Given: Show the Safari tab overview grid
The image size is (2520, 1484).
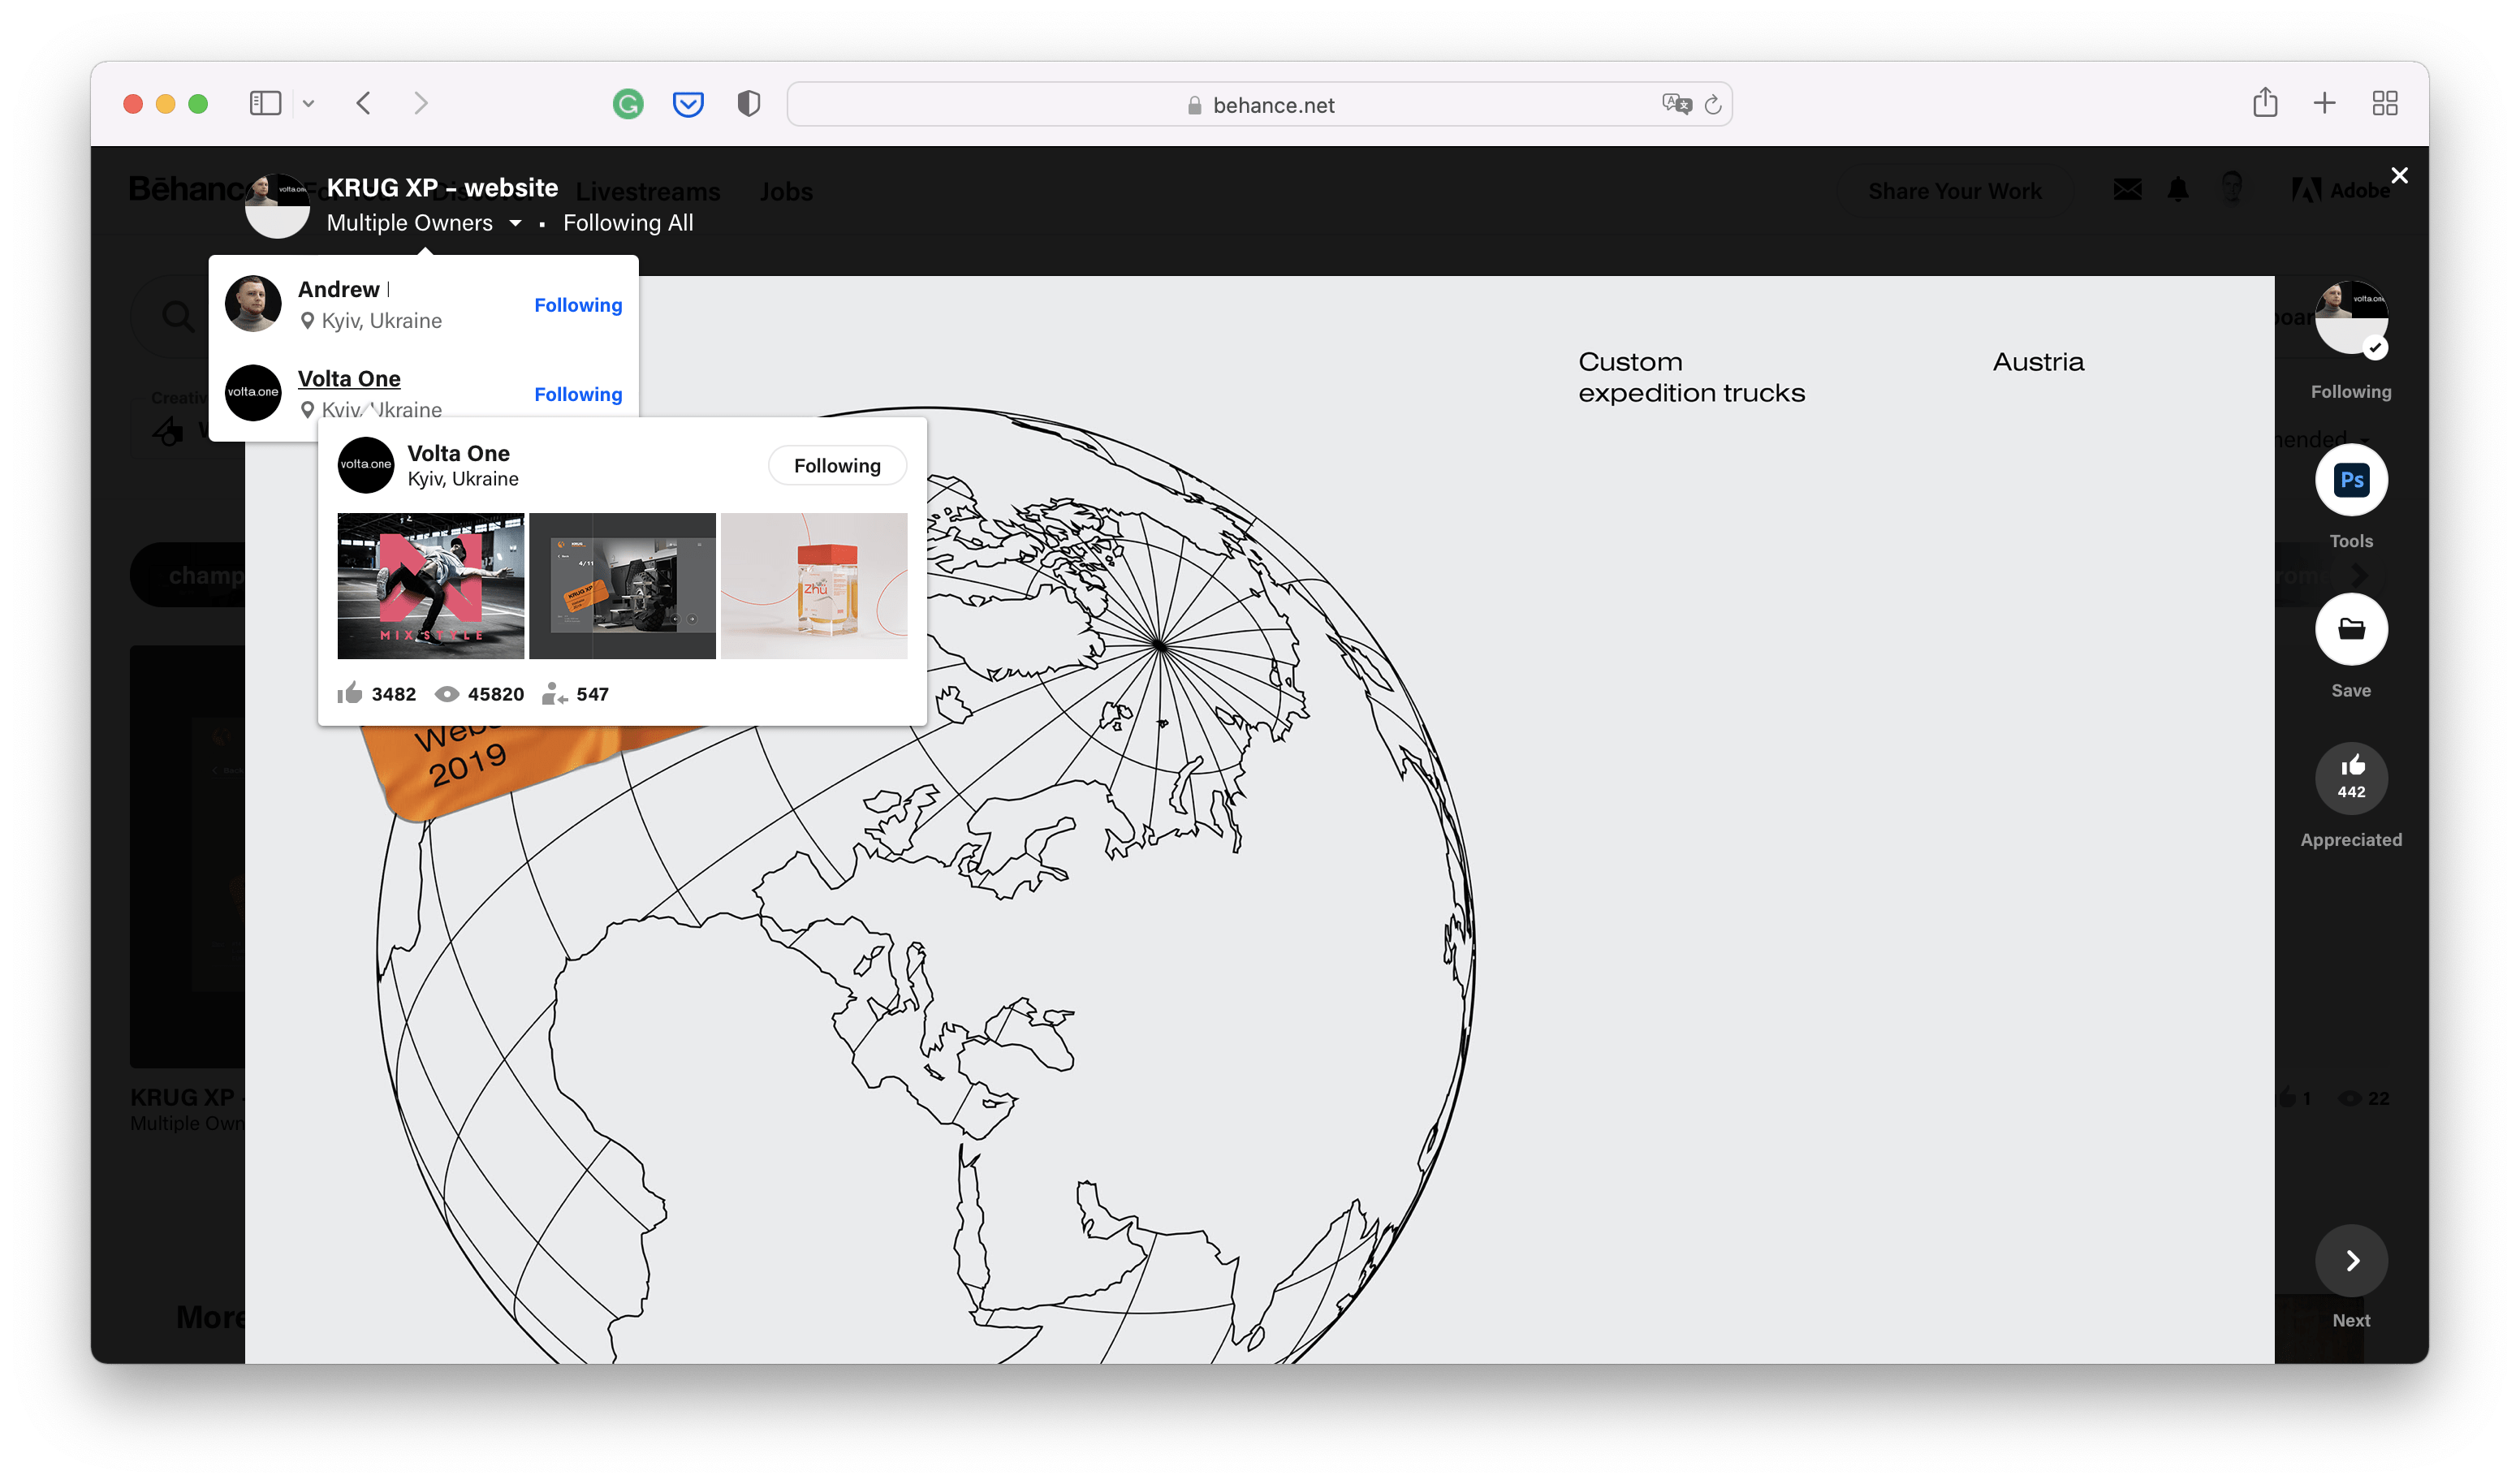Looking at the screenshot, I should click(x=2385, y=103).
